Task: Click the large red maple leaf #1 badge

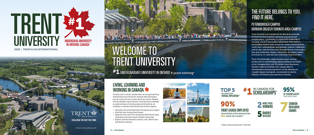Action: pos(78,25)
